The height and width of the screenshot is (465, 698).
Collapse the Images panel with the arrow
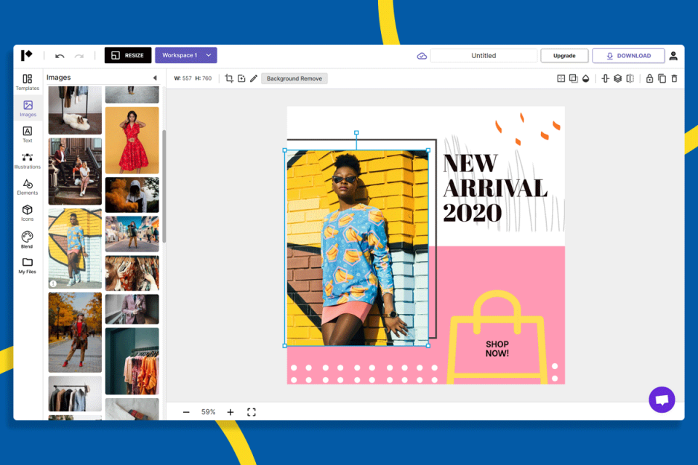point(155,77)
